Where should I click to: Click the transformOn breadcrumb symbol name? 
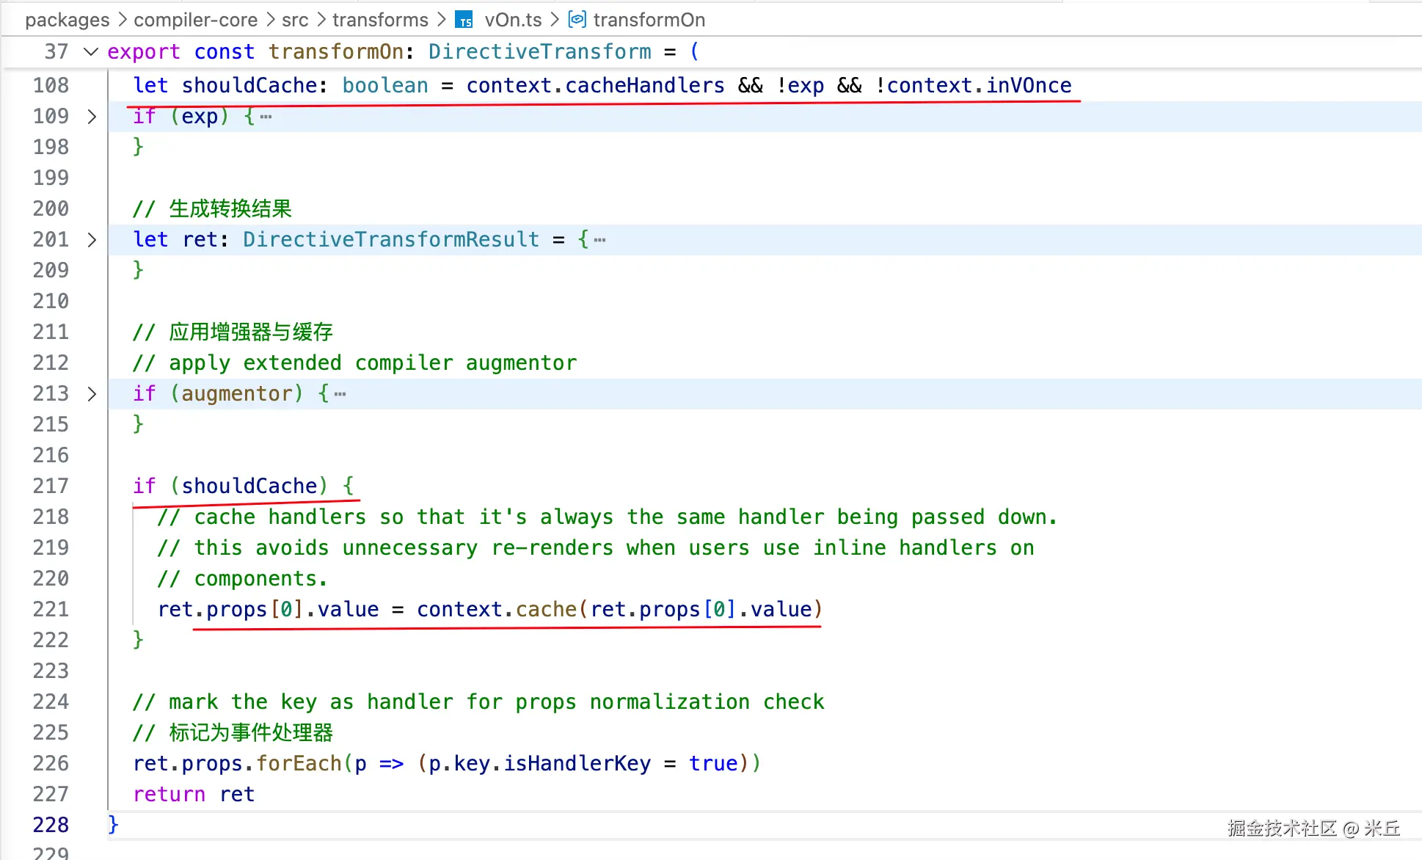[649, 20]
